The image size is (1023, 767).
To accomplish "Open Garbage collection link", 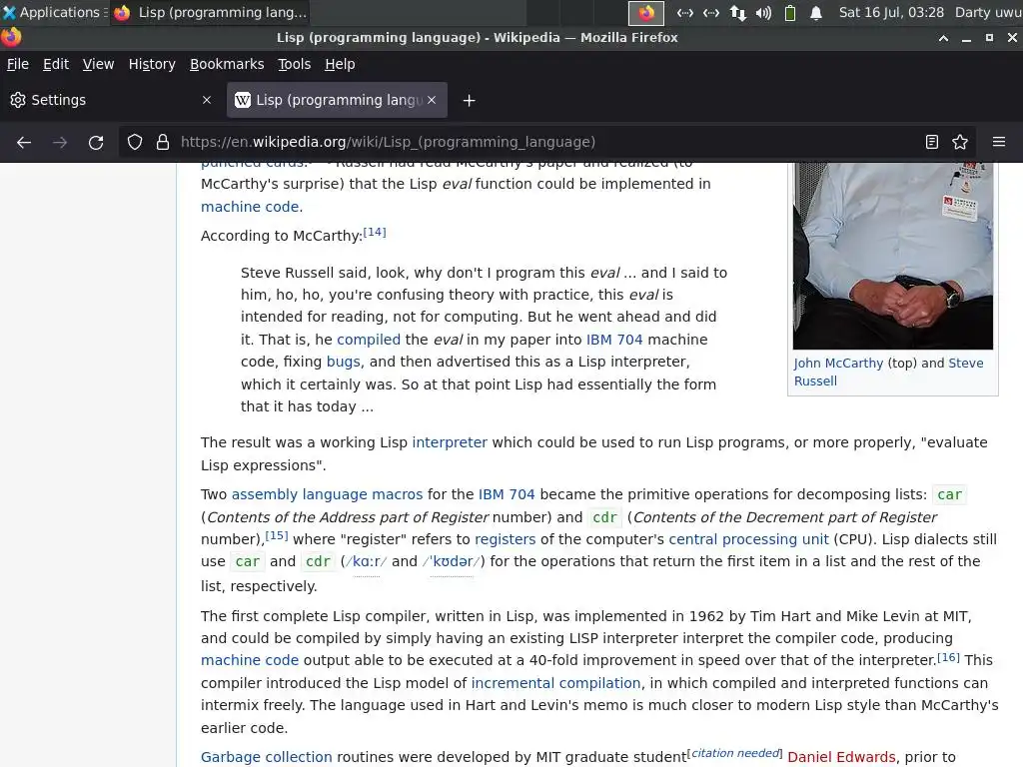I will coord(266,757).
